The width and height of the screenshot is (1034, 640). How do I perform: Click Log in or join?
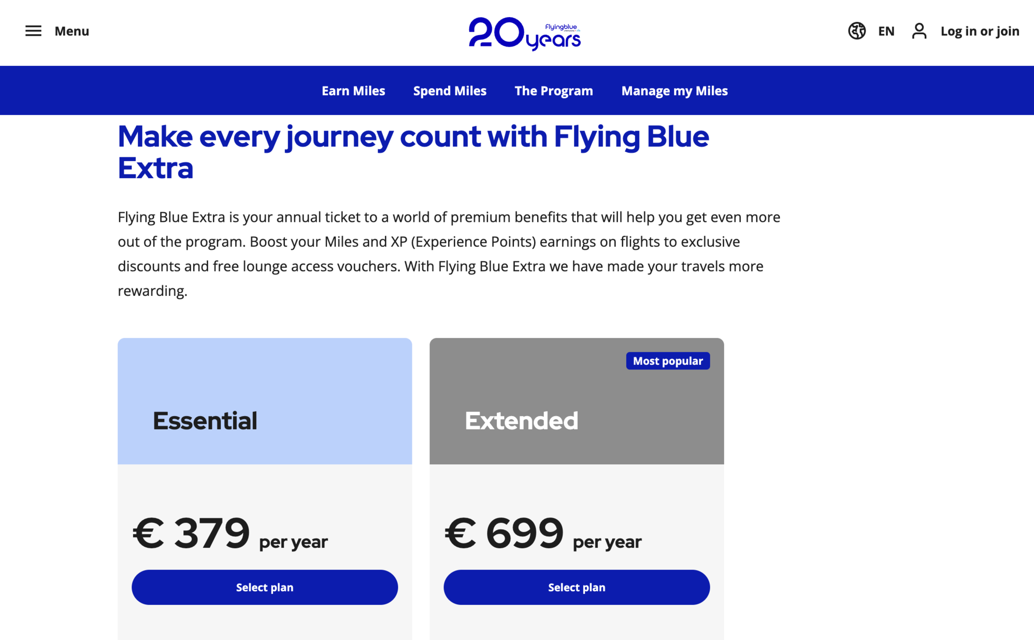click(x=980, y=31)
